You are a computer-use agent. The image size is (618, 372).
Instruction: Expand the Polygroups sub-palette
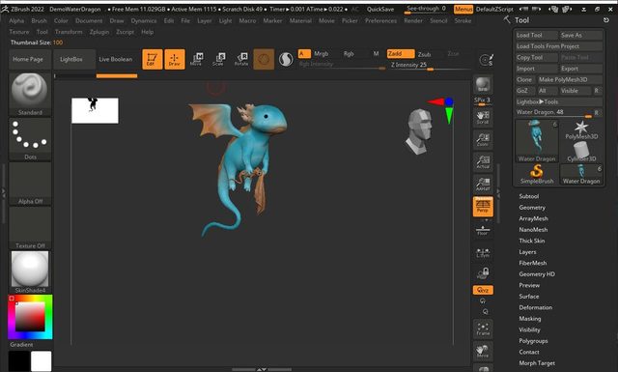point(533,340)
